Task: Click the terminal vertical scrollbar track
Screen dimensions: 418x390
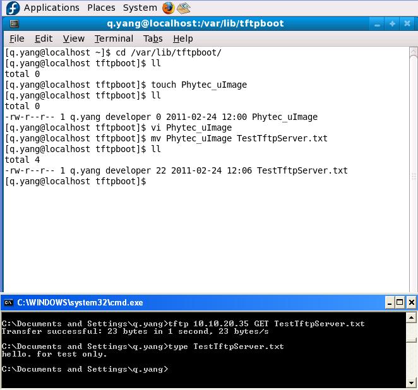Action: [414, 170]
